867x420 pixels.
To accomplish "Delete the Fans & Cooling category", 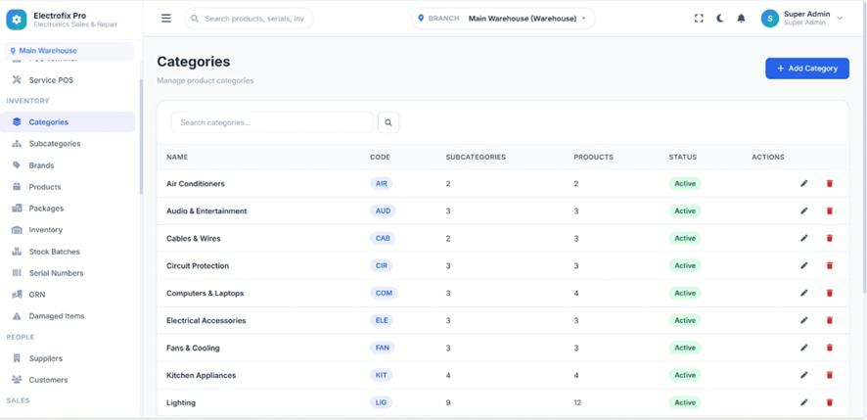I will tap(830, 348).
